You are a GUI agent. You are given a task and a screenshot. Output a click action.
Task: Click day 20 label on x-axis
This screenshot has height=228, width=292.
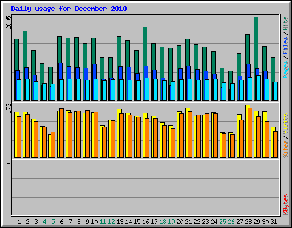[x=180, y=222]
